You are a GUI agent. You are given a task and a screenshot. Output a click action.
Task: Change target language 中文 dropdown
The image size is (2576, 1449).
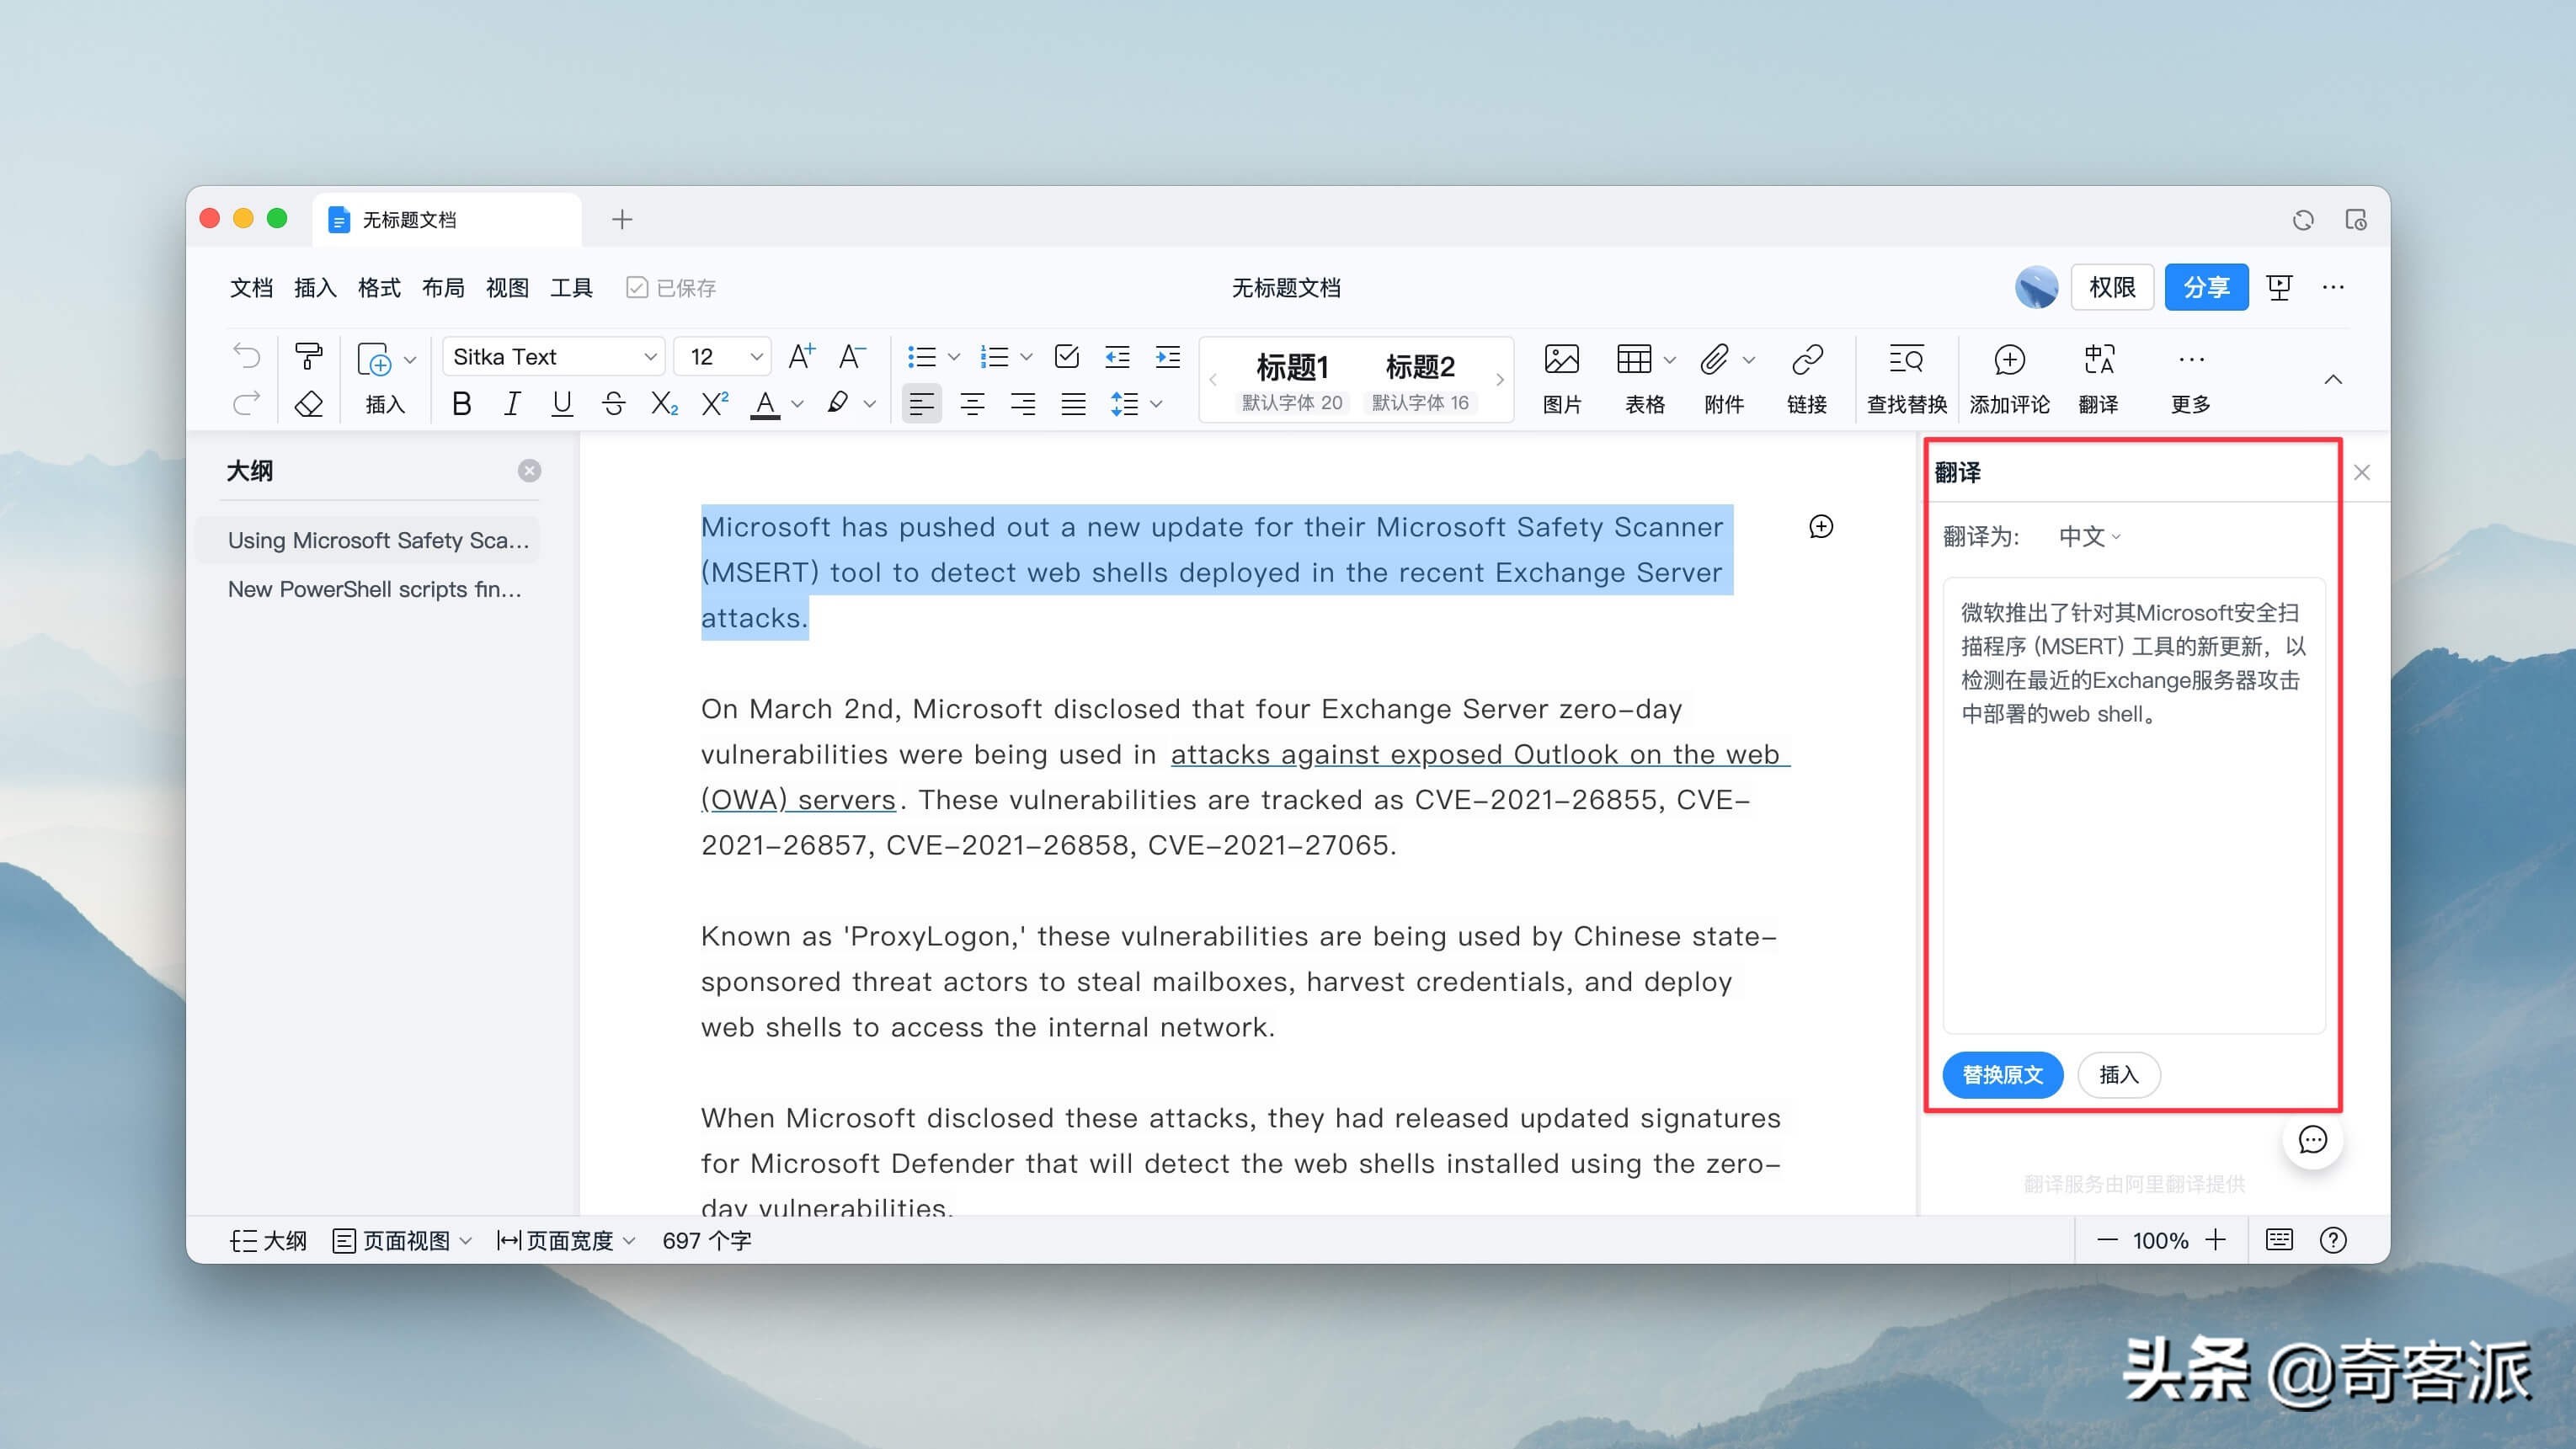tap(2089, 537)
